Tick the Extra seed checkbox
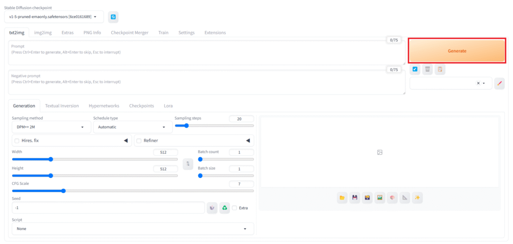513x244 pixels. (x=234, y=208)
